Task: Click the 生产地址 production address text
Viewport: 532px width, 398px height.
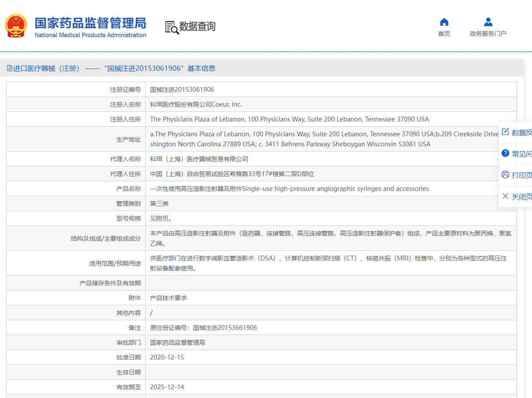Action: point(324,139)
